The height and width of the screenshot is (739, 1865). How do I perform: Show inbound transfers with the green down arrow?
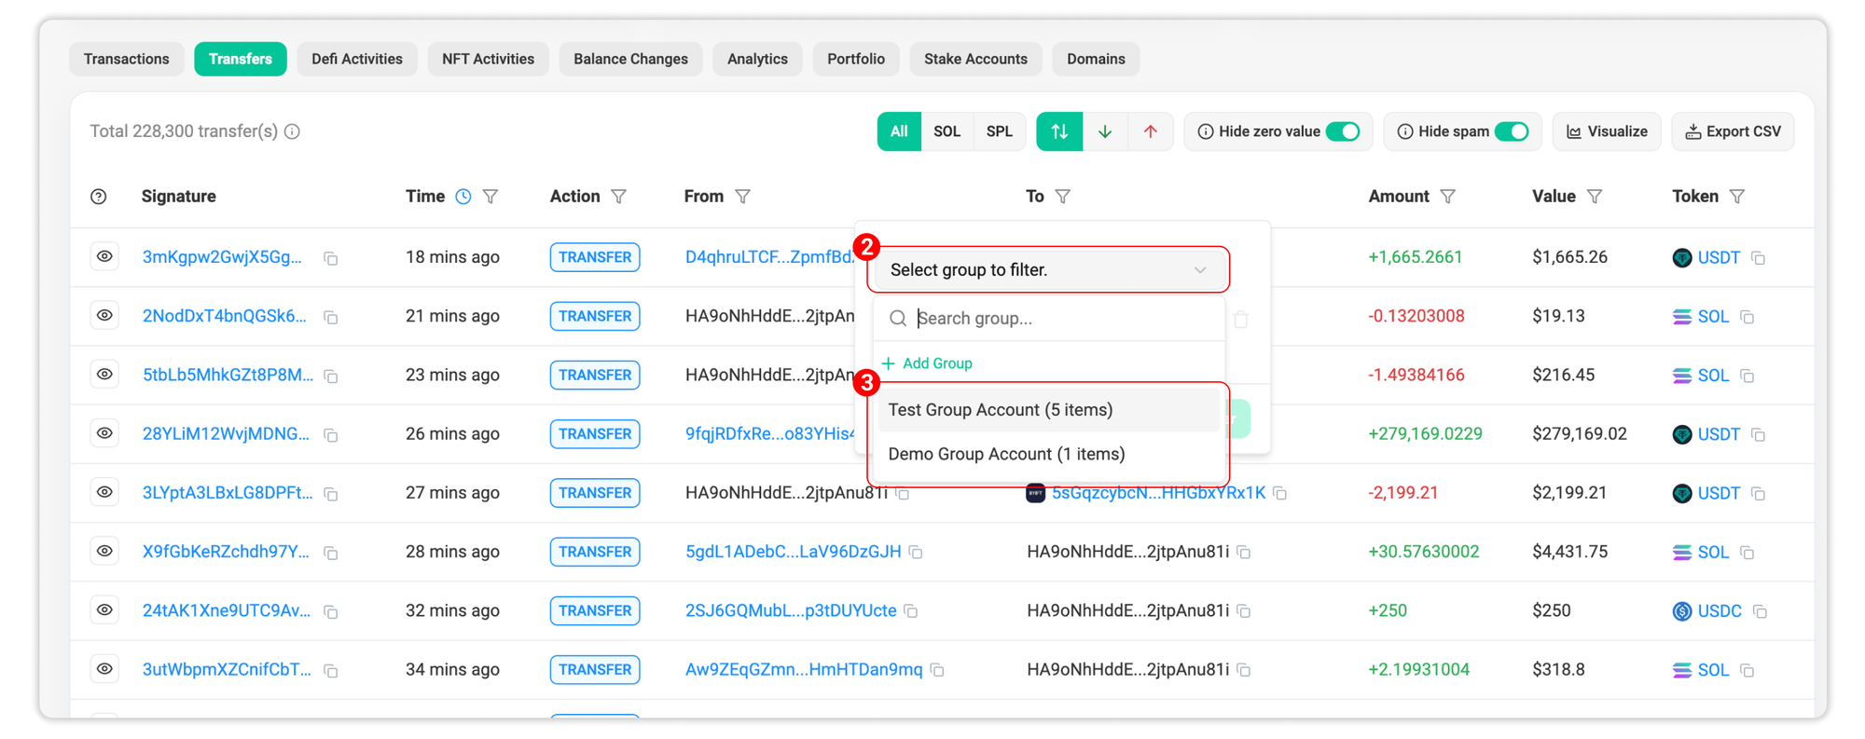[x=1105, y=131]
